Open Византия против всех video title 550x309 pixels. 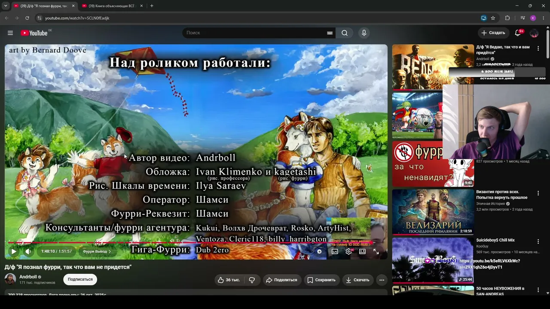click(502, 194)
